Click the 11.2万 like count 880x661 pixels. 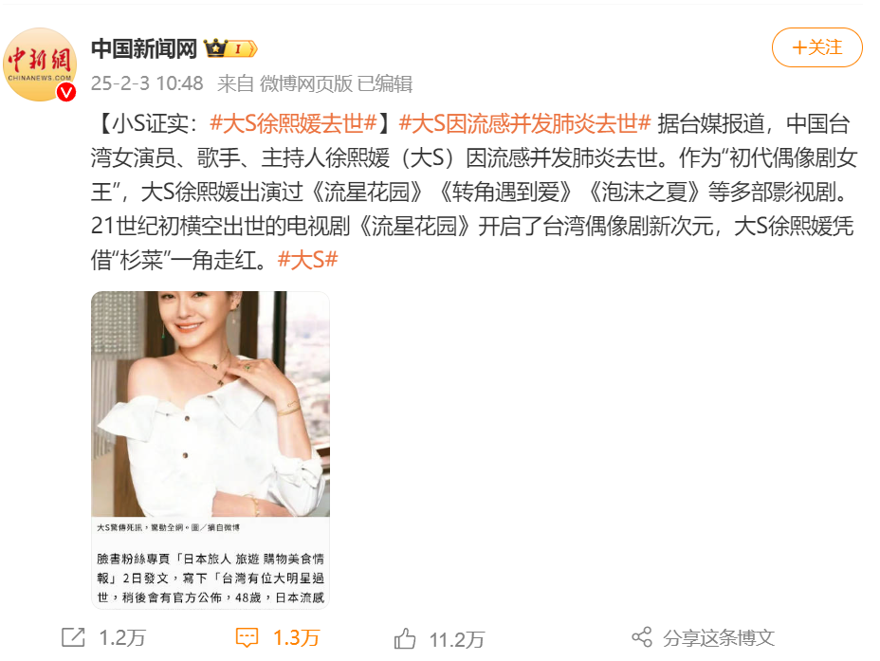click(457, 639)
